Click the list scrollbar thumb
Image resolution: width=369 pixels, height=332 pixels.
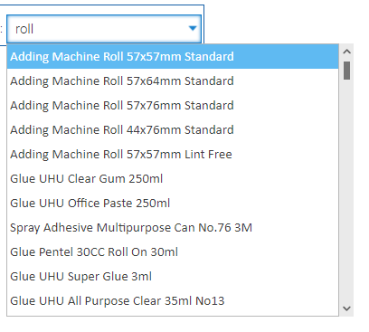[346, 71]
